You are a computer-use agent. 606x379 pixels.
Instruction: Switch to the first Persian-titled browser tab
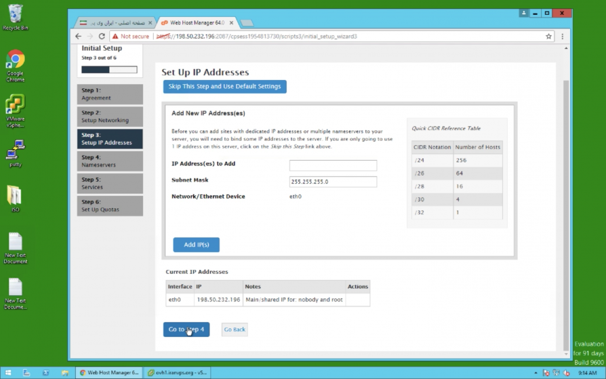pyautogui.click(x=115, y=22)
